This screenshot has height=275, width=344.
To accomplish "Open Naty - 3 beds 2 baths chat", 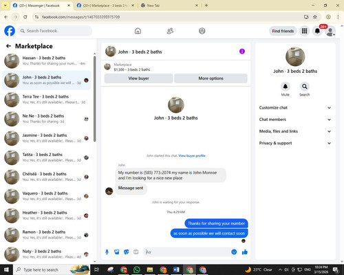I will click(47, 254).
